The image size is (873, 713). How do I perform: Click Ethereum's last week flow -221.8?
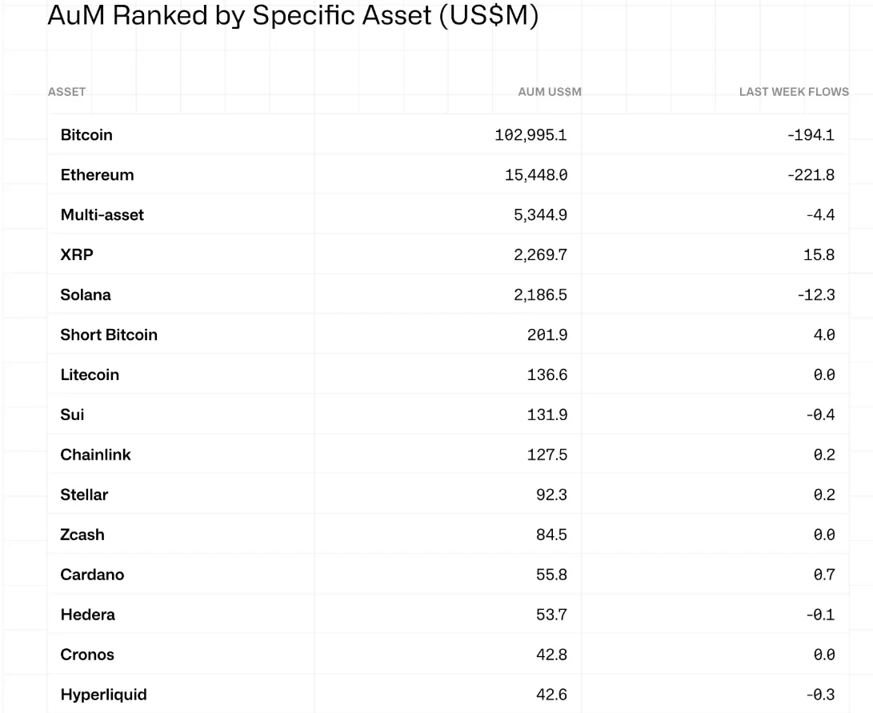pos(811,175)
